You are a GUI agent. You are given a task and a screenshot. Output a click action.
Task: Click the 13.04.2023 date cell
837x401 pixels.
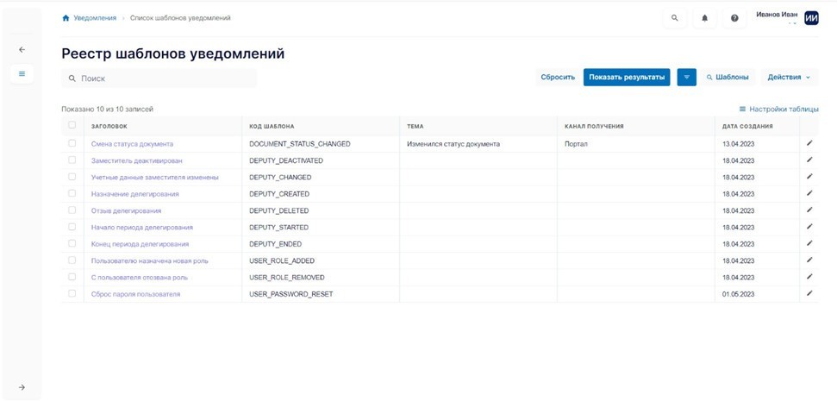coord(738,144)
